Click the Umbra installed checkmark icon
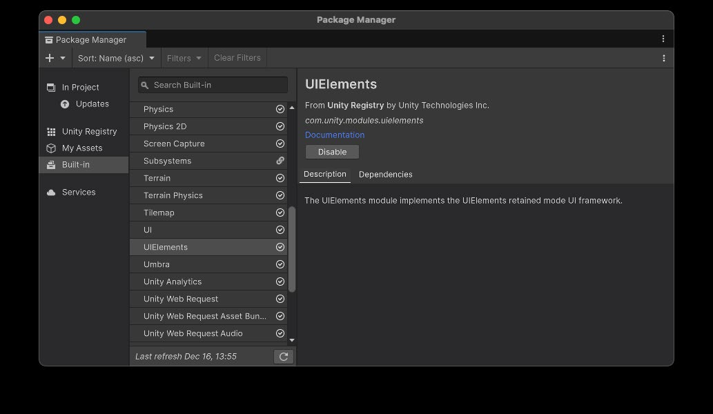 point(280,265)
